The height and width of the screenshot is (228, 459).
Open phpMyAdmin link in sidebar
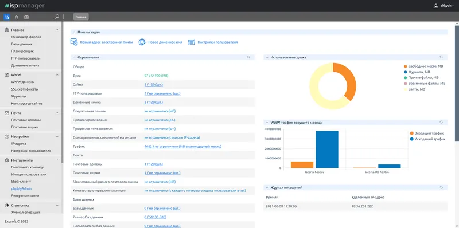pos(21,188)
